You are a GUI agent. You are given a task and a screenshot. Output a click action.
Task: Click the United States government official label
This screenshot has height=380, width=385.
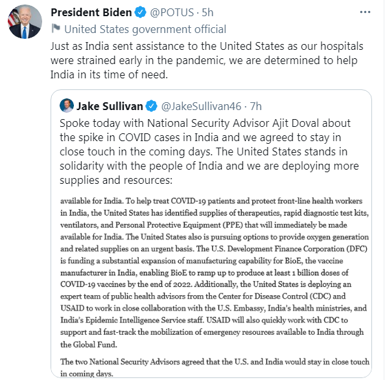(145, 29)
